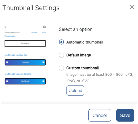Click the home icon in preview
138x124 pixels.
(x=44, y=27)
